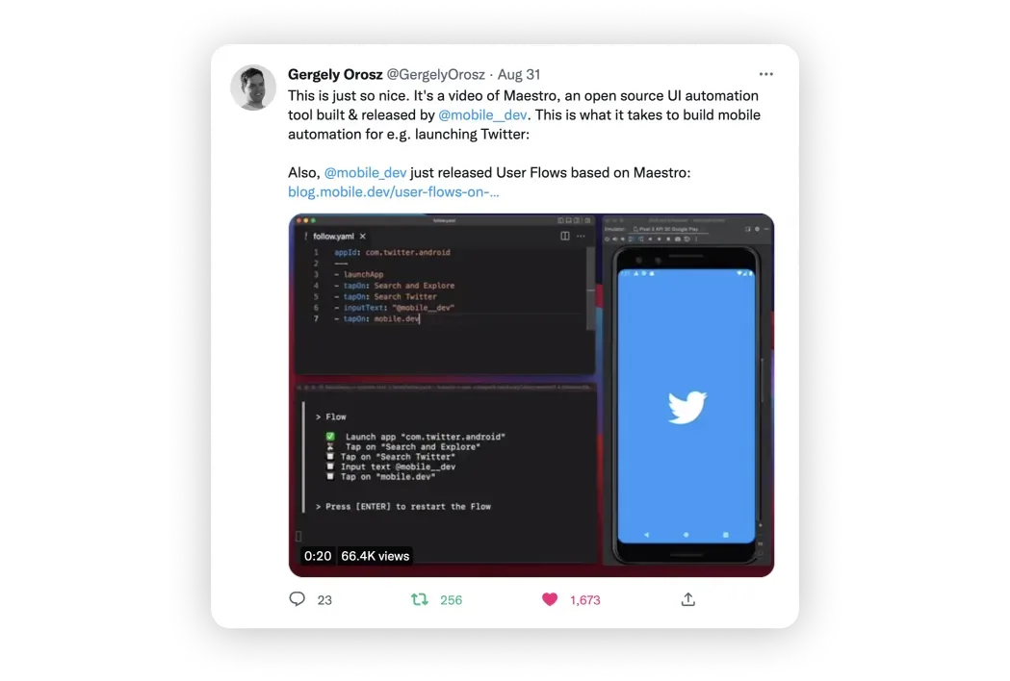Image resolution: width=1010 pixels, height=681 pixels.
Task: Click the share upload icon
Action: click(x=687, y=599)
